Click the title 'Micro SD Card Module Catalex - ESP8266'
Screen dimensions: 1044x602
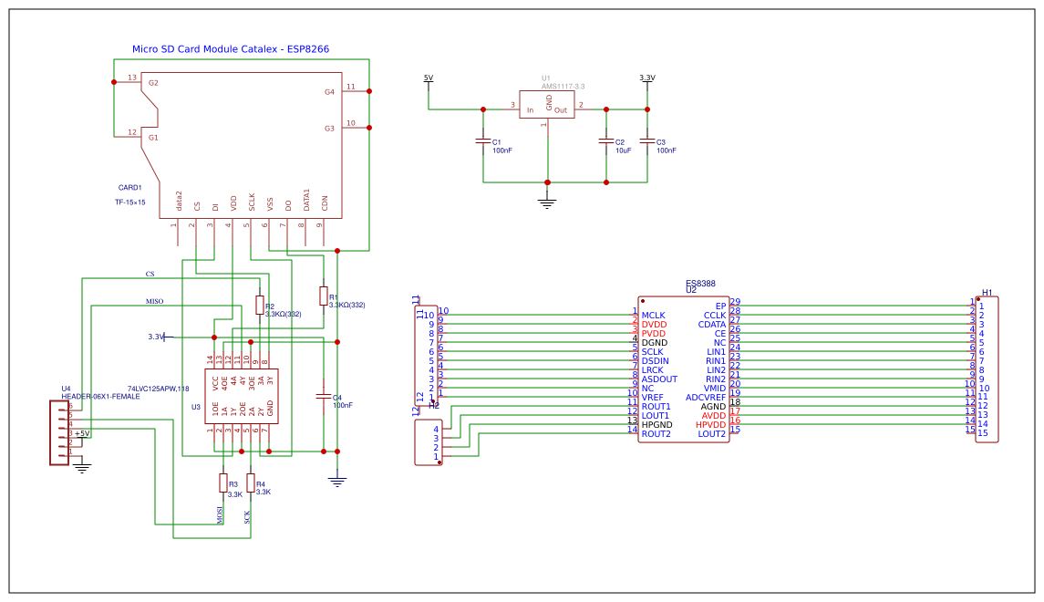231,48
